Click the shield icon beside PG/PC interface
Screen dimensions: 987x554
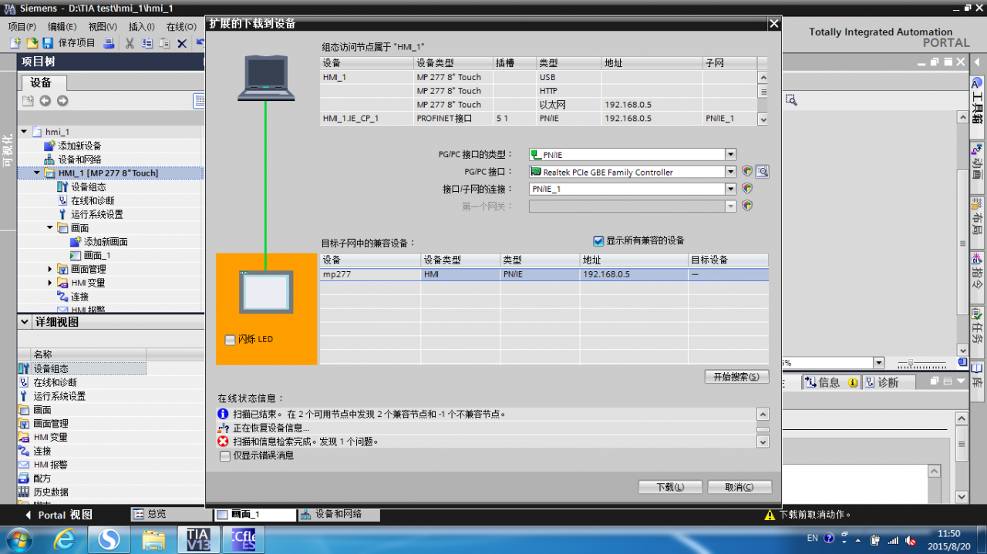(x=746, y=172)
